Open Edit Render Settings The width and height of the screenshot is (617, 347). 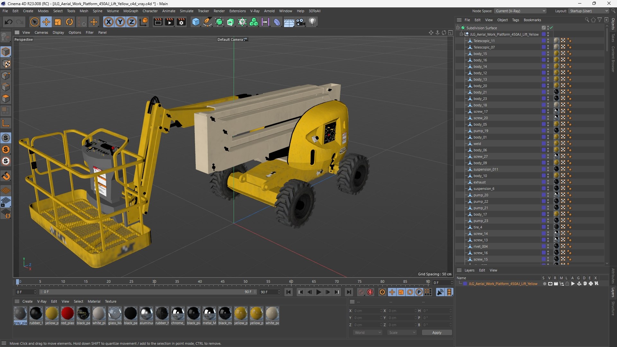tap(182, 22)
